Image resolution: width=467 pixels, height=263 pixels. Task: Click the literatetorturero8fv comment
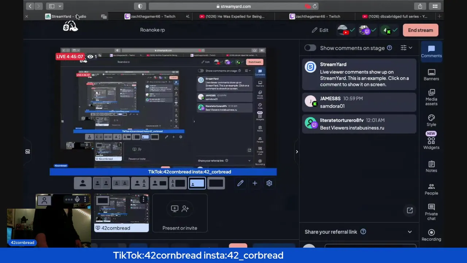[359, 123]
